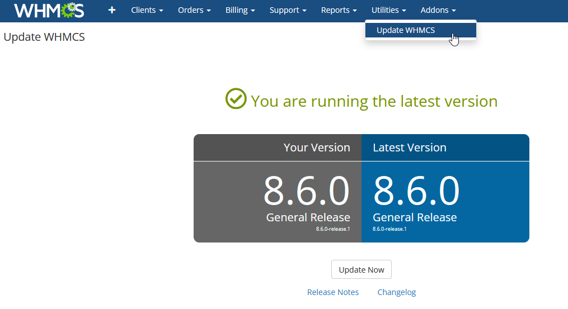Open the Clients dropdown menu

coord(147,10)
